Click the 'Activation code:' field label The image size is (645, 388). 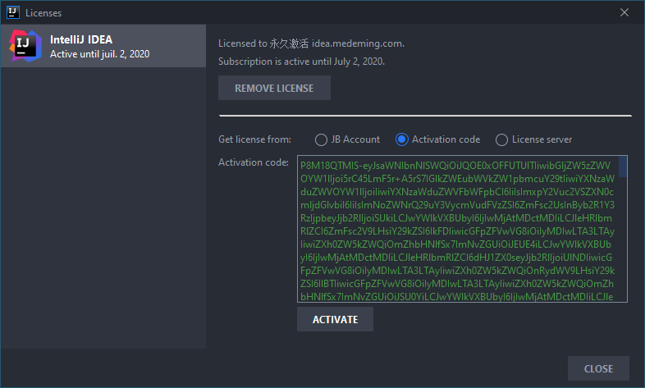click(x=254, y=162)
